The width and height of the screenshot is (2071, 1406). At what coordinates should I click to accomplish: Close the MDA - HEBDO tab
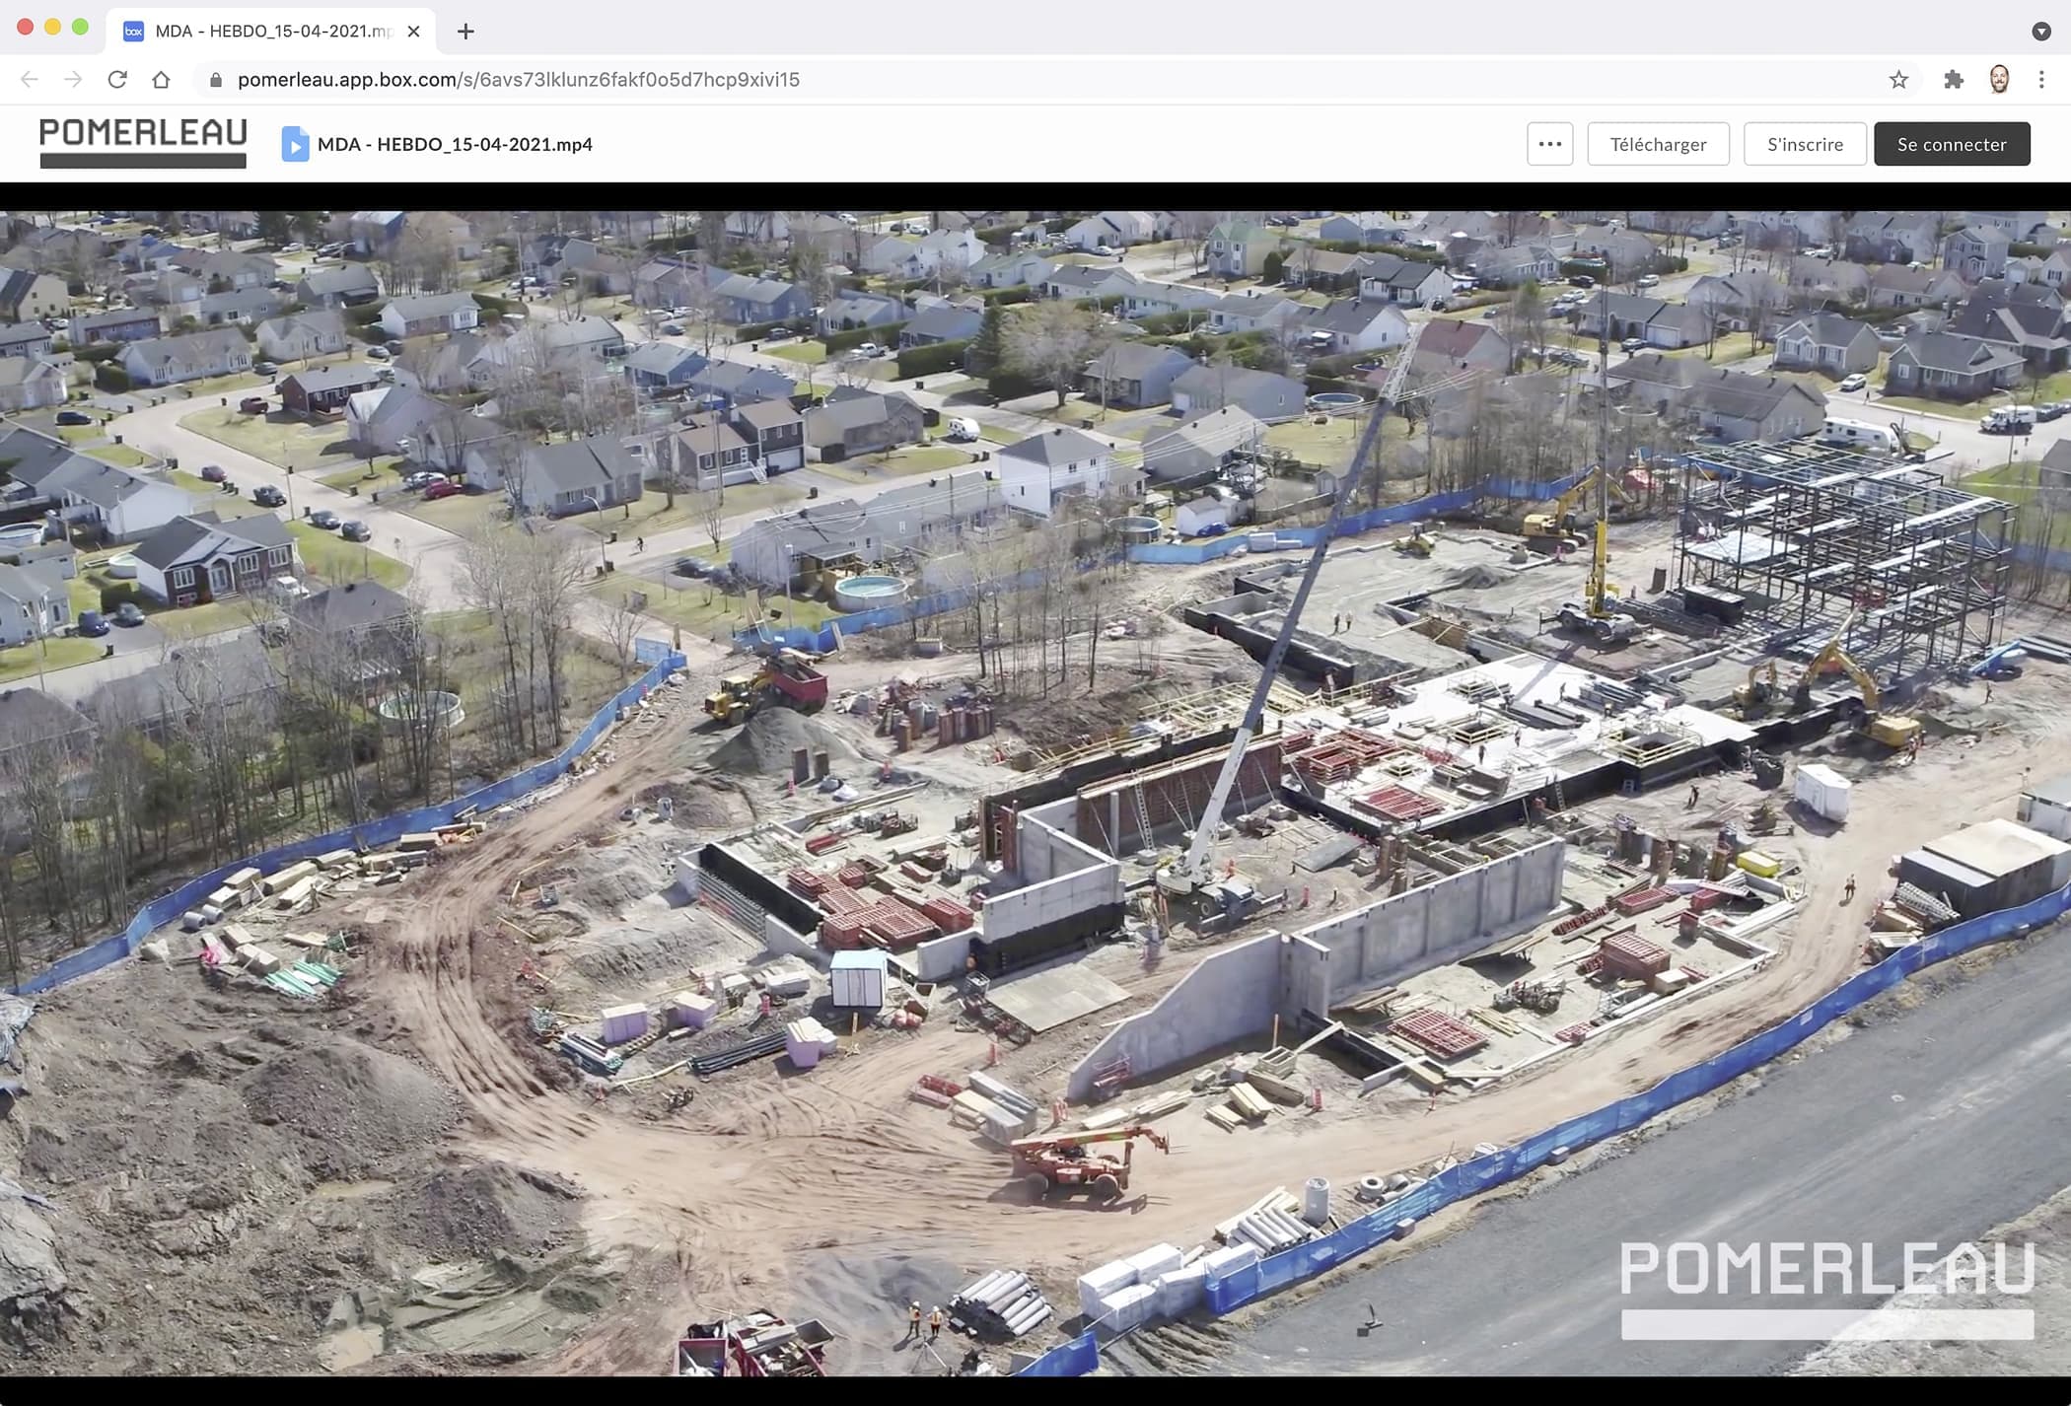pyautogui.click(x=414, y=32)
